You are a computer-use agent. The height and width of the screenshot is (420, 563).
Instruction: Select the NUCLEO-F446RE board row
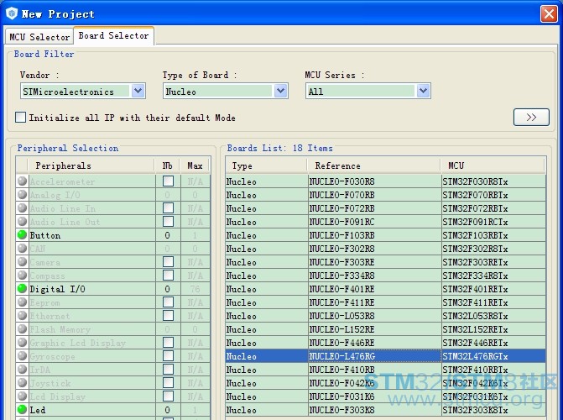click(386, 343)
